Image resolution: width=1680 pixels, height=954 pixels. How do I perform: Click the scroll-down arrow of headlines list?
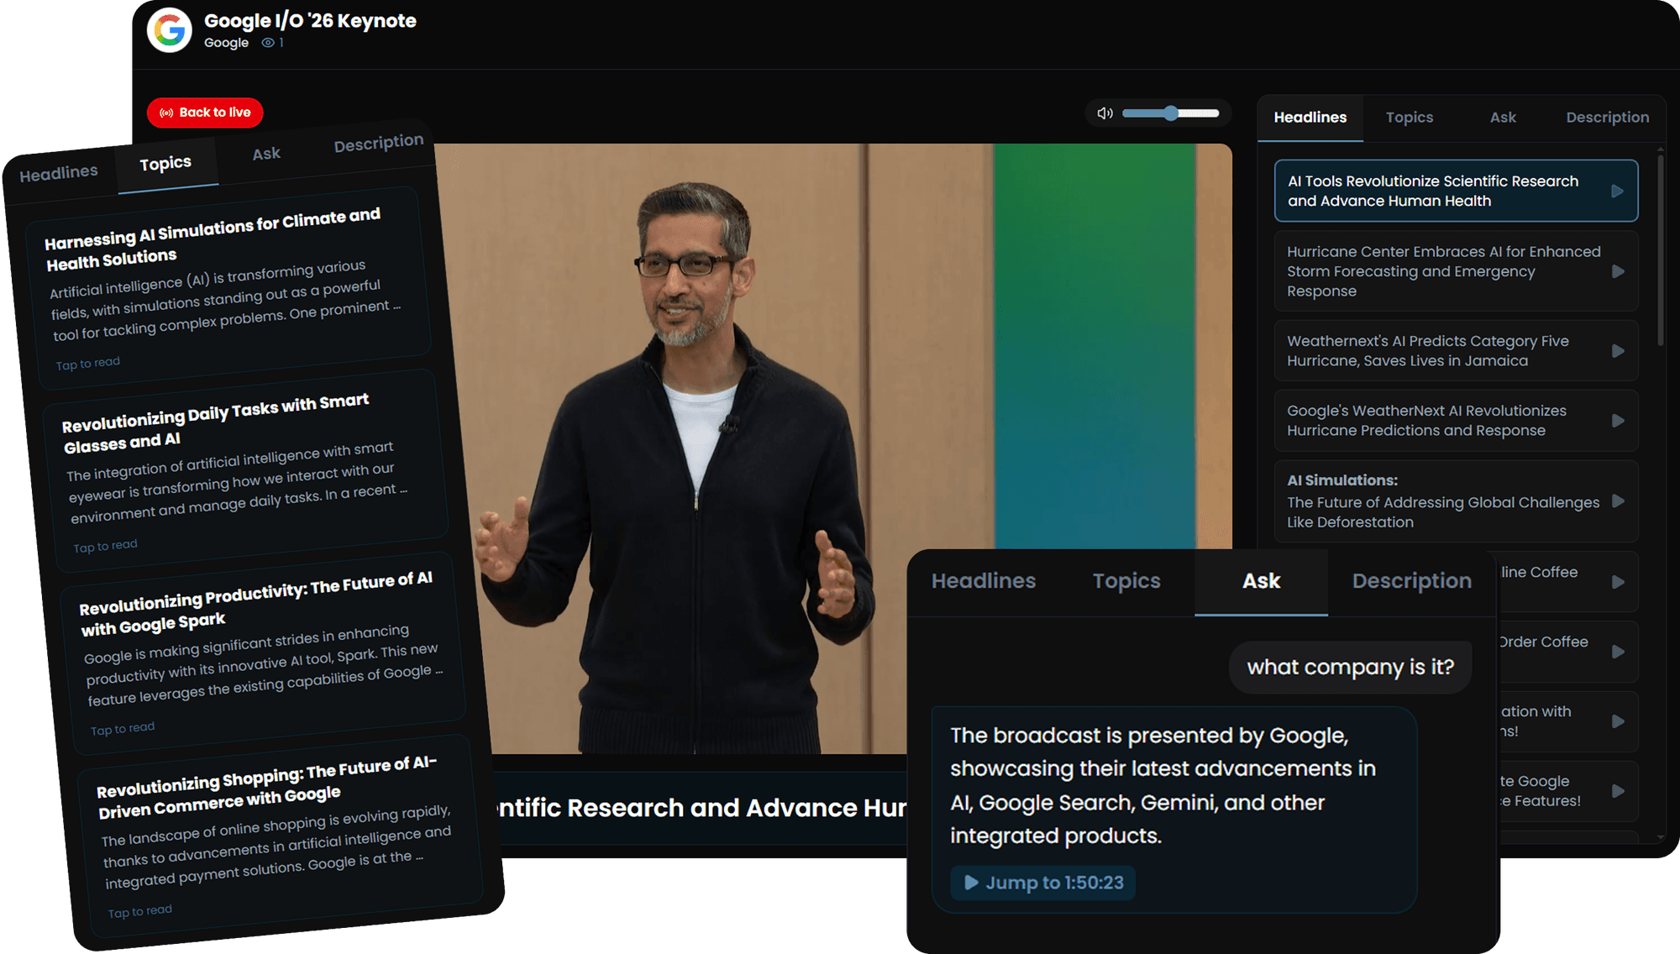pos(1661,837)
